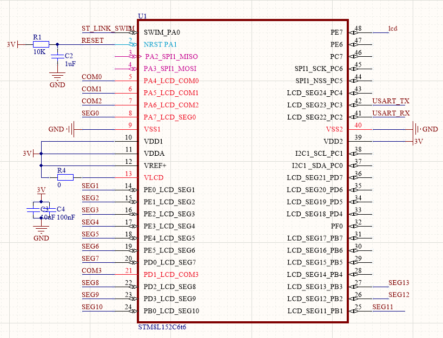This screenshot has height=338, width=443.
Task: Select the U1 component designator
Action: point(142,17)
